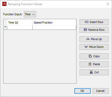Click the Paste button label
112x97 pixels.
(97, 64)
